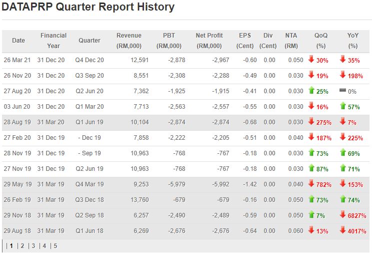Go to page 5 of report history
The image size is (372, 253).
click(55, 246)
